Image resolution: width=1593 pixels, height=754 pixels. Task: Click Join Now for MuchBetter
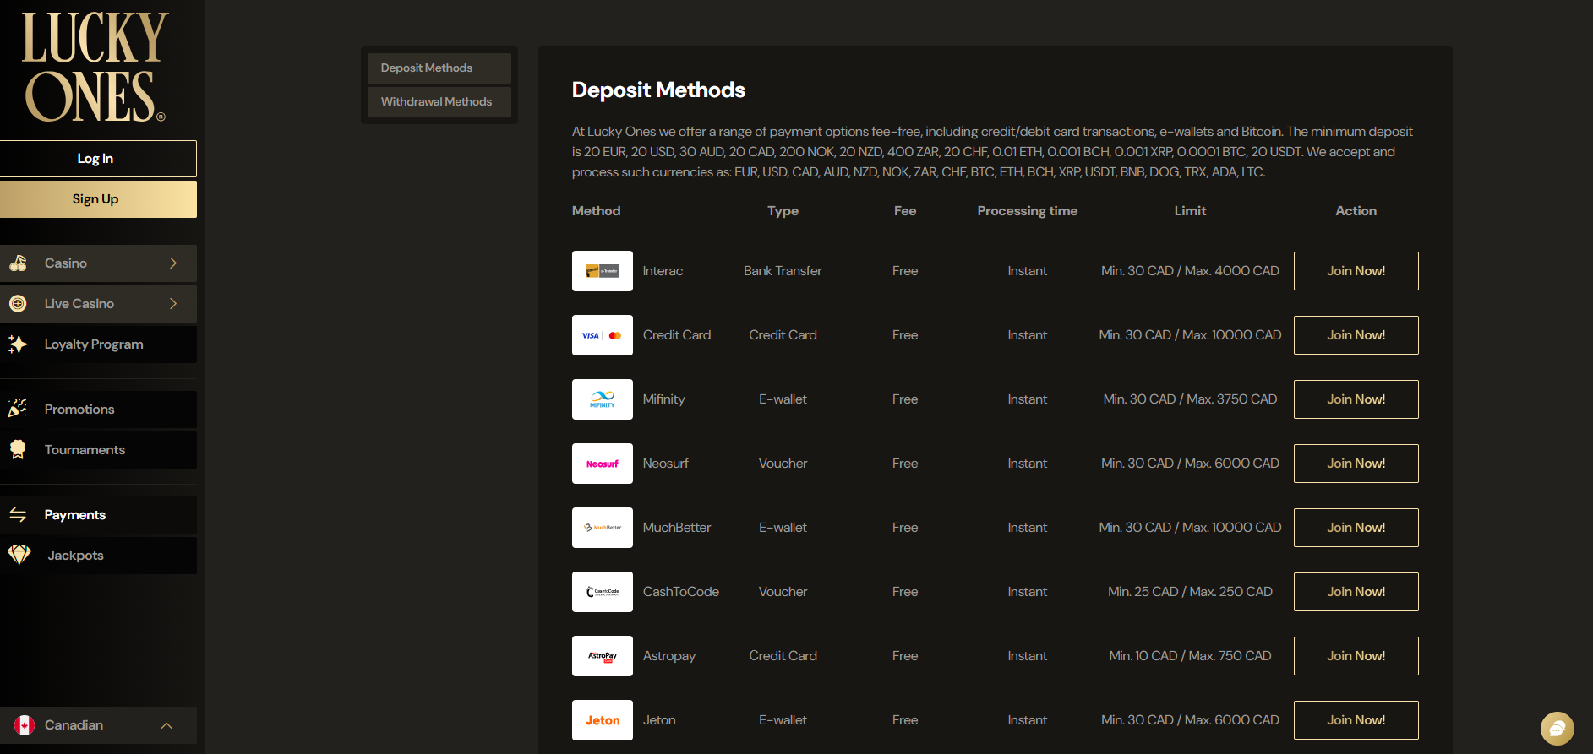(x=1356, y=528)
